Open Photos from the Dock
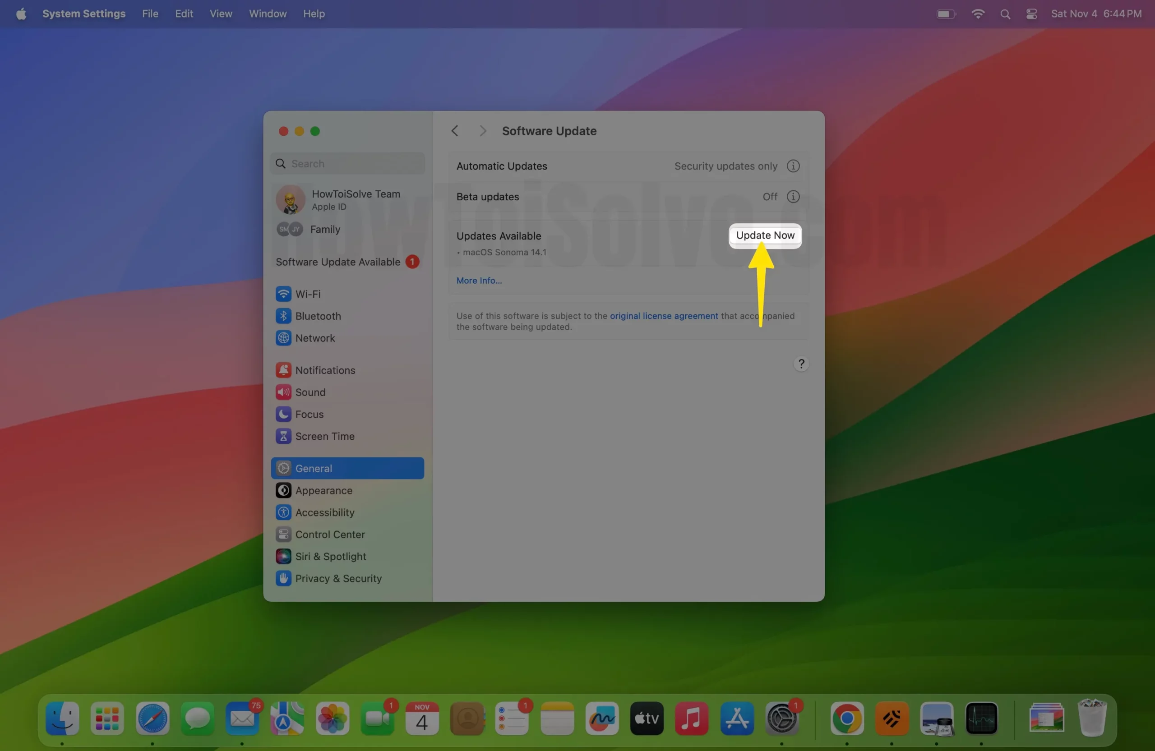Viewport: 1155px width, 751px height. click(x=332, y=718)
